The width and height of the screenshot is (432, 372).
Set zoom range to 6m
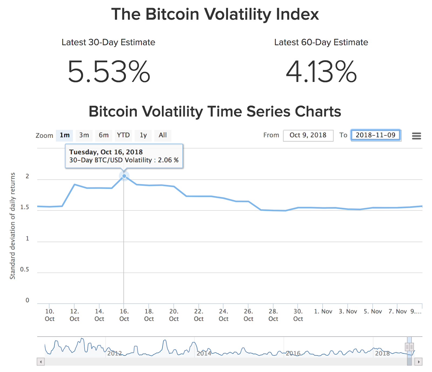[x=104, y=135]
